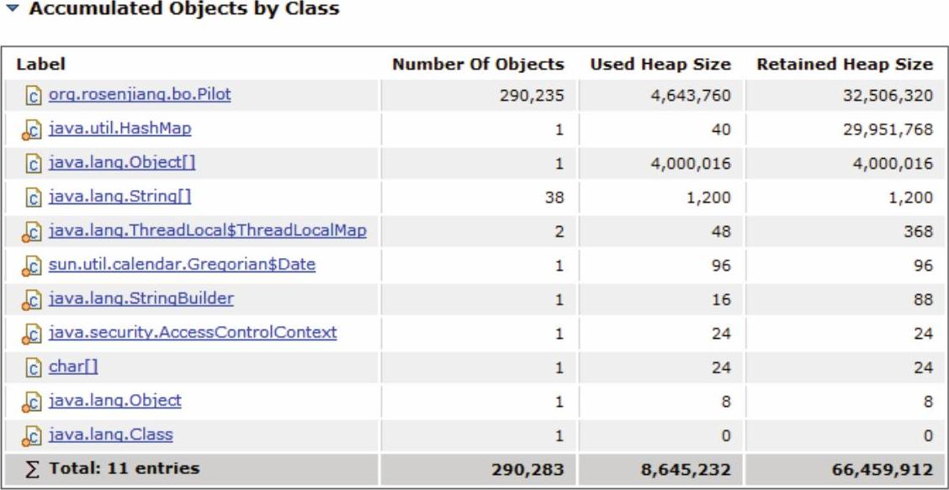949x490 pixels.
Task: Open the java.lang.Class link
Action: 111,435
